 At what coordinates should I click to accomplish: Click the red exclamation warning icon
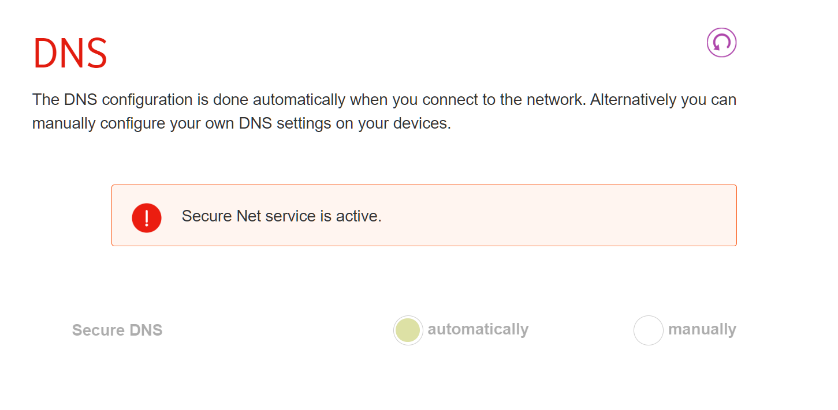click(x=147, y=217)
